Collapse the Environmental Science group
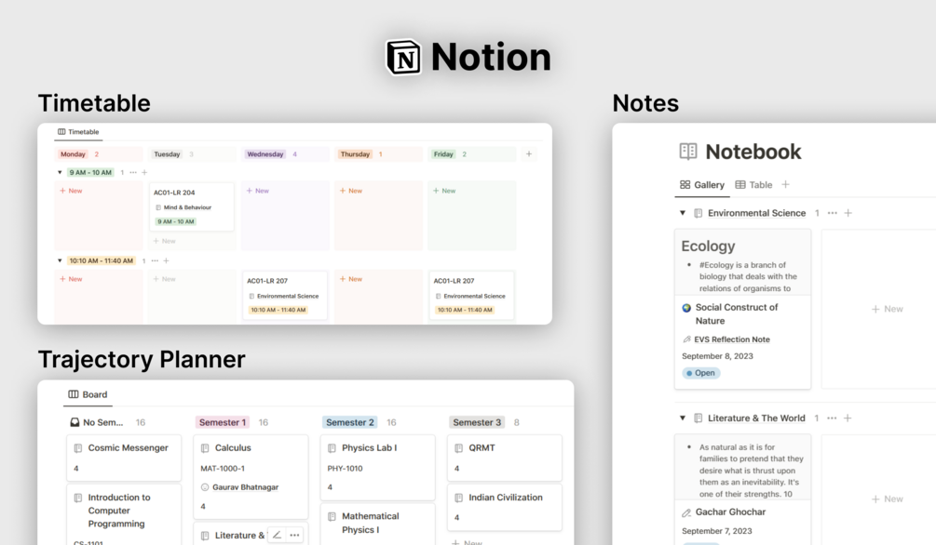The image size is (936, 545). [x=683, y=213]
